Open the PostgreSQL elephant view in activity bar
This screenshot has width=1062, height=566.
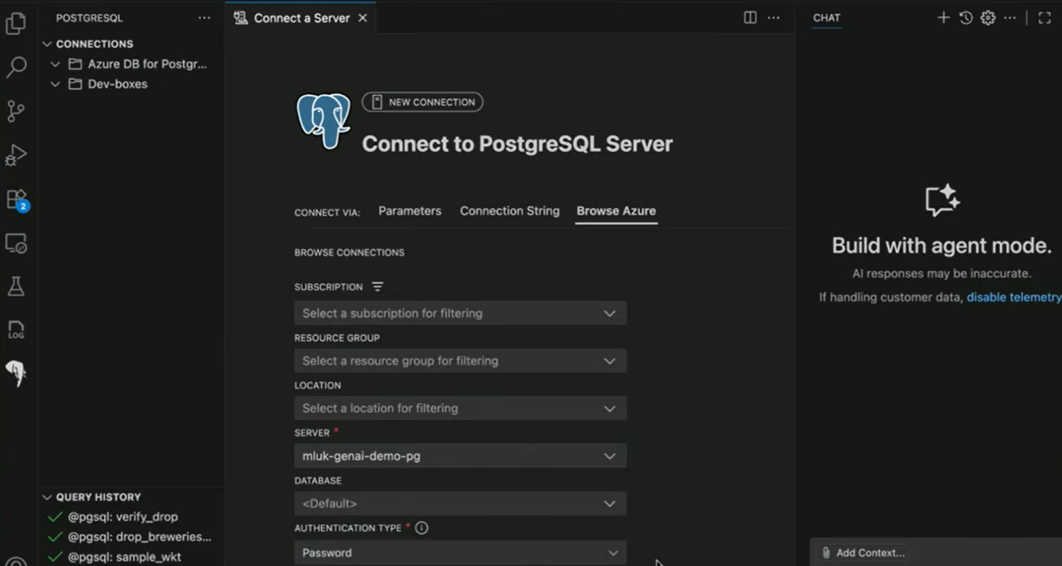click(x=16, y=373)
